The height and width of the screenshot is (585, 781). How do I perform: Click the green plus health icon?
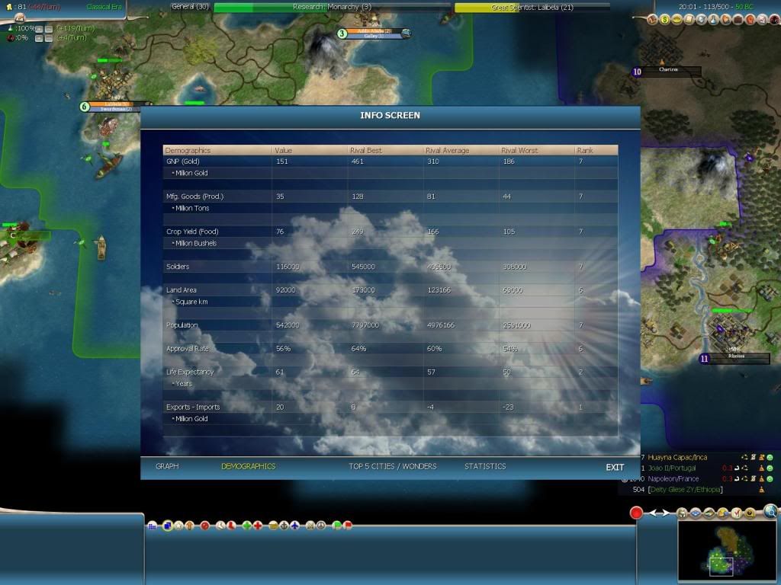(x=247, y=526)
